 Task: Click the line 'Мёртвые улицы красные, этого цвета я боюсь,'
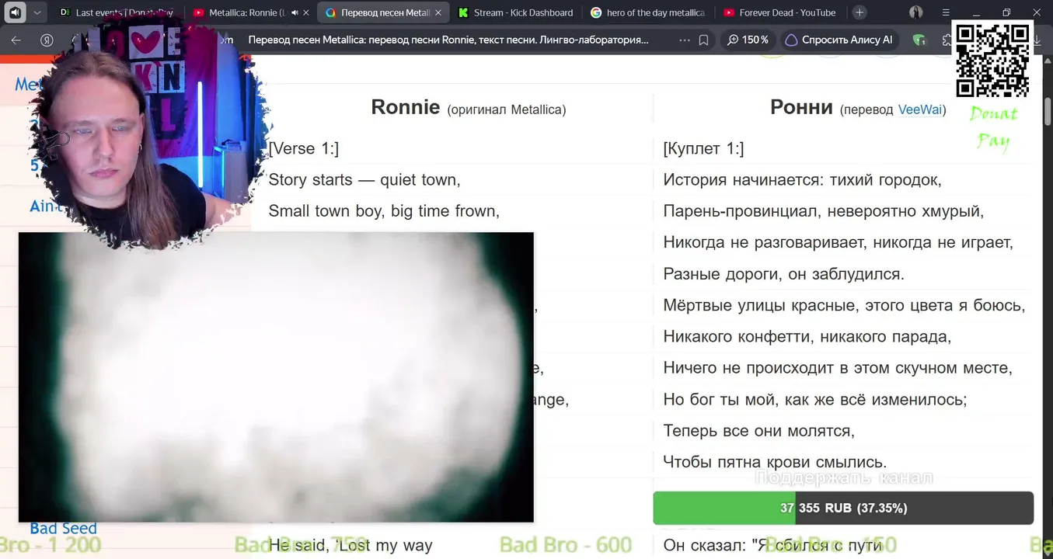coord(844,305)
